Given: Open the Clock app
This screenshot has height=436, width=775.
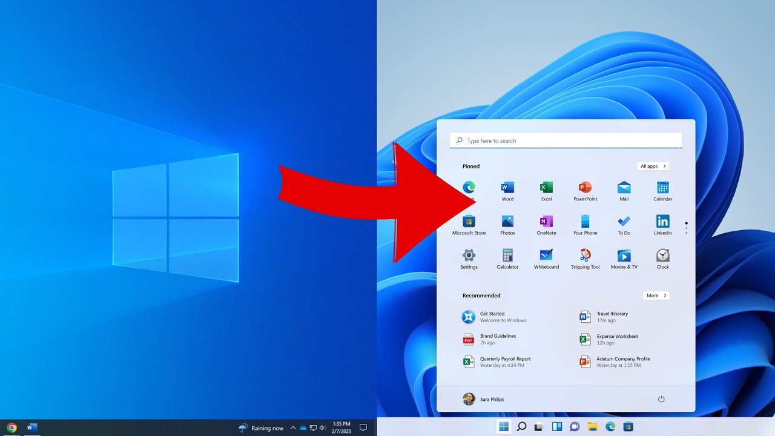Looking at the screenshot, I should tap(662, 259).
